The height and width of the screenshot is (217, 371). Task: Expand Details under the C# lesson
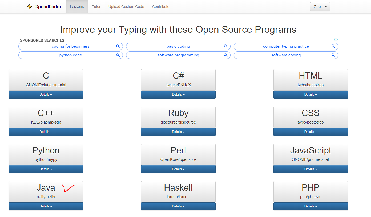pos(178,95)
